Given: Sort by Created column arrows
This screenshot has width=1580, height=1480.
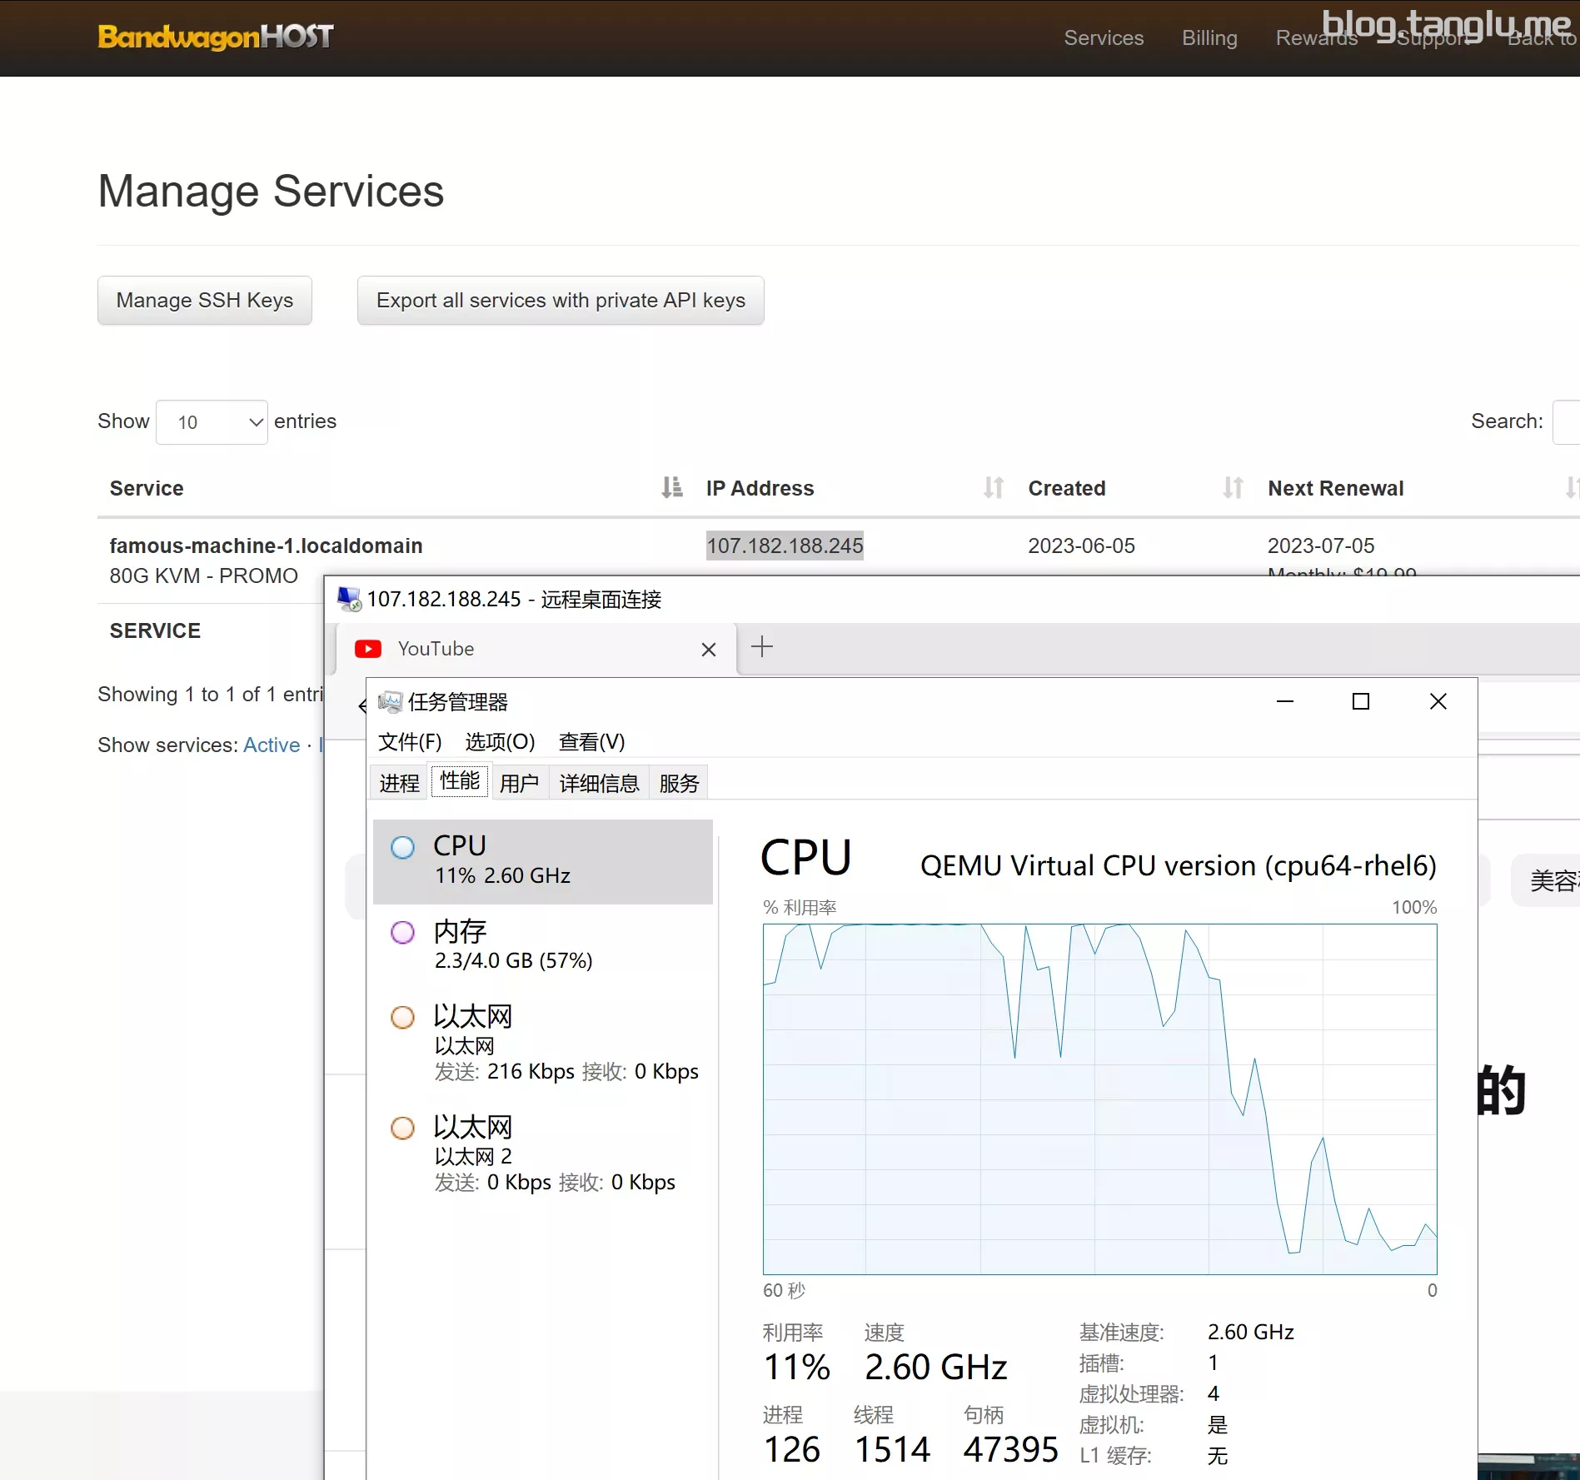Looking at the screenshot, I should (x=1233, y=487).
